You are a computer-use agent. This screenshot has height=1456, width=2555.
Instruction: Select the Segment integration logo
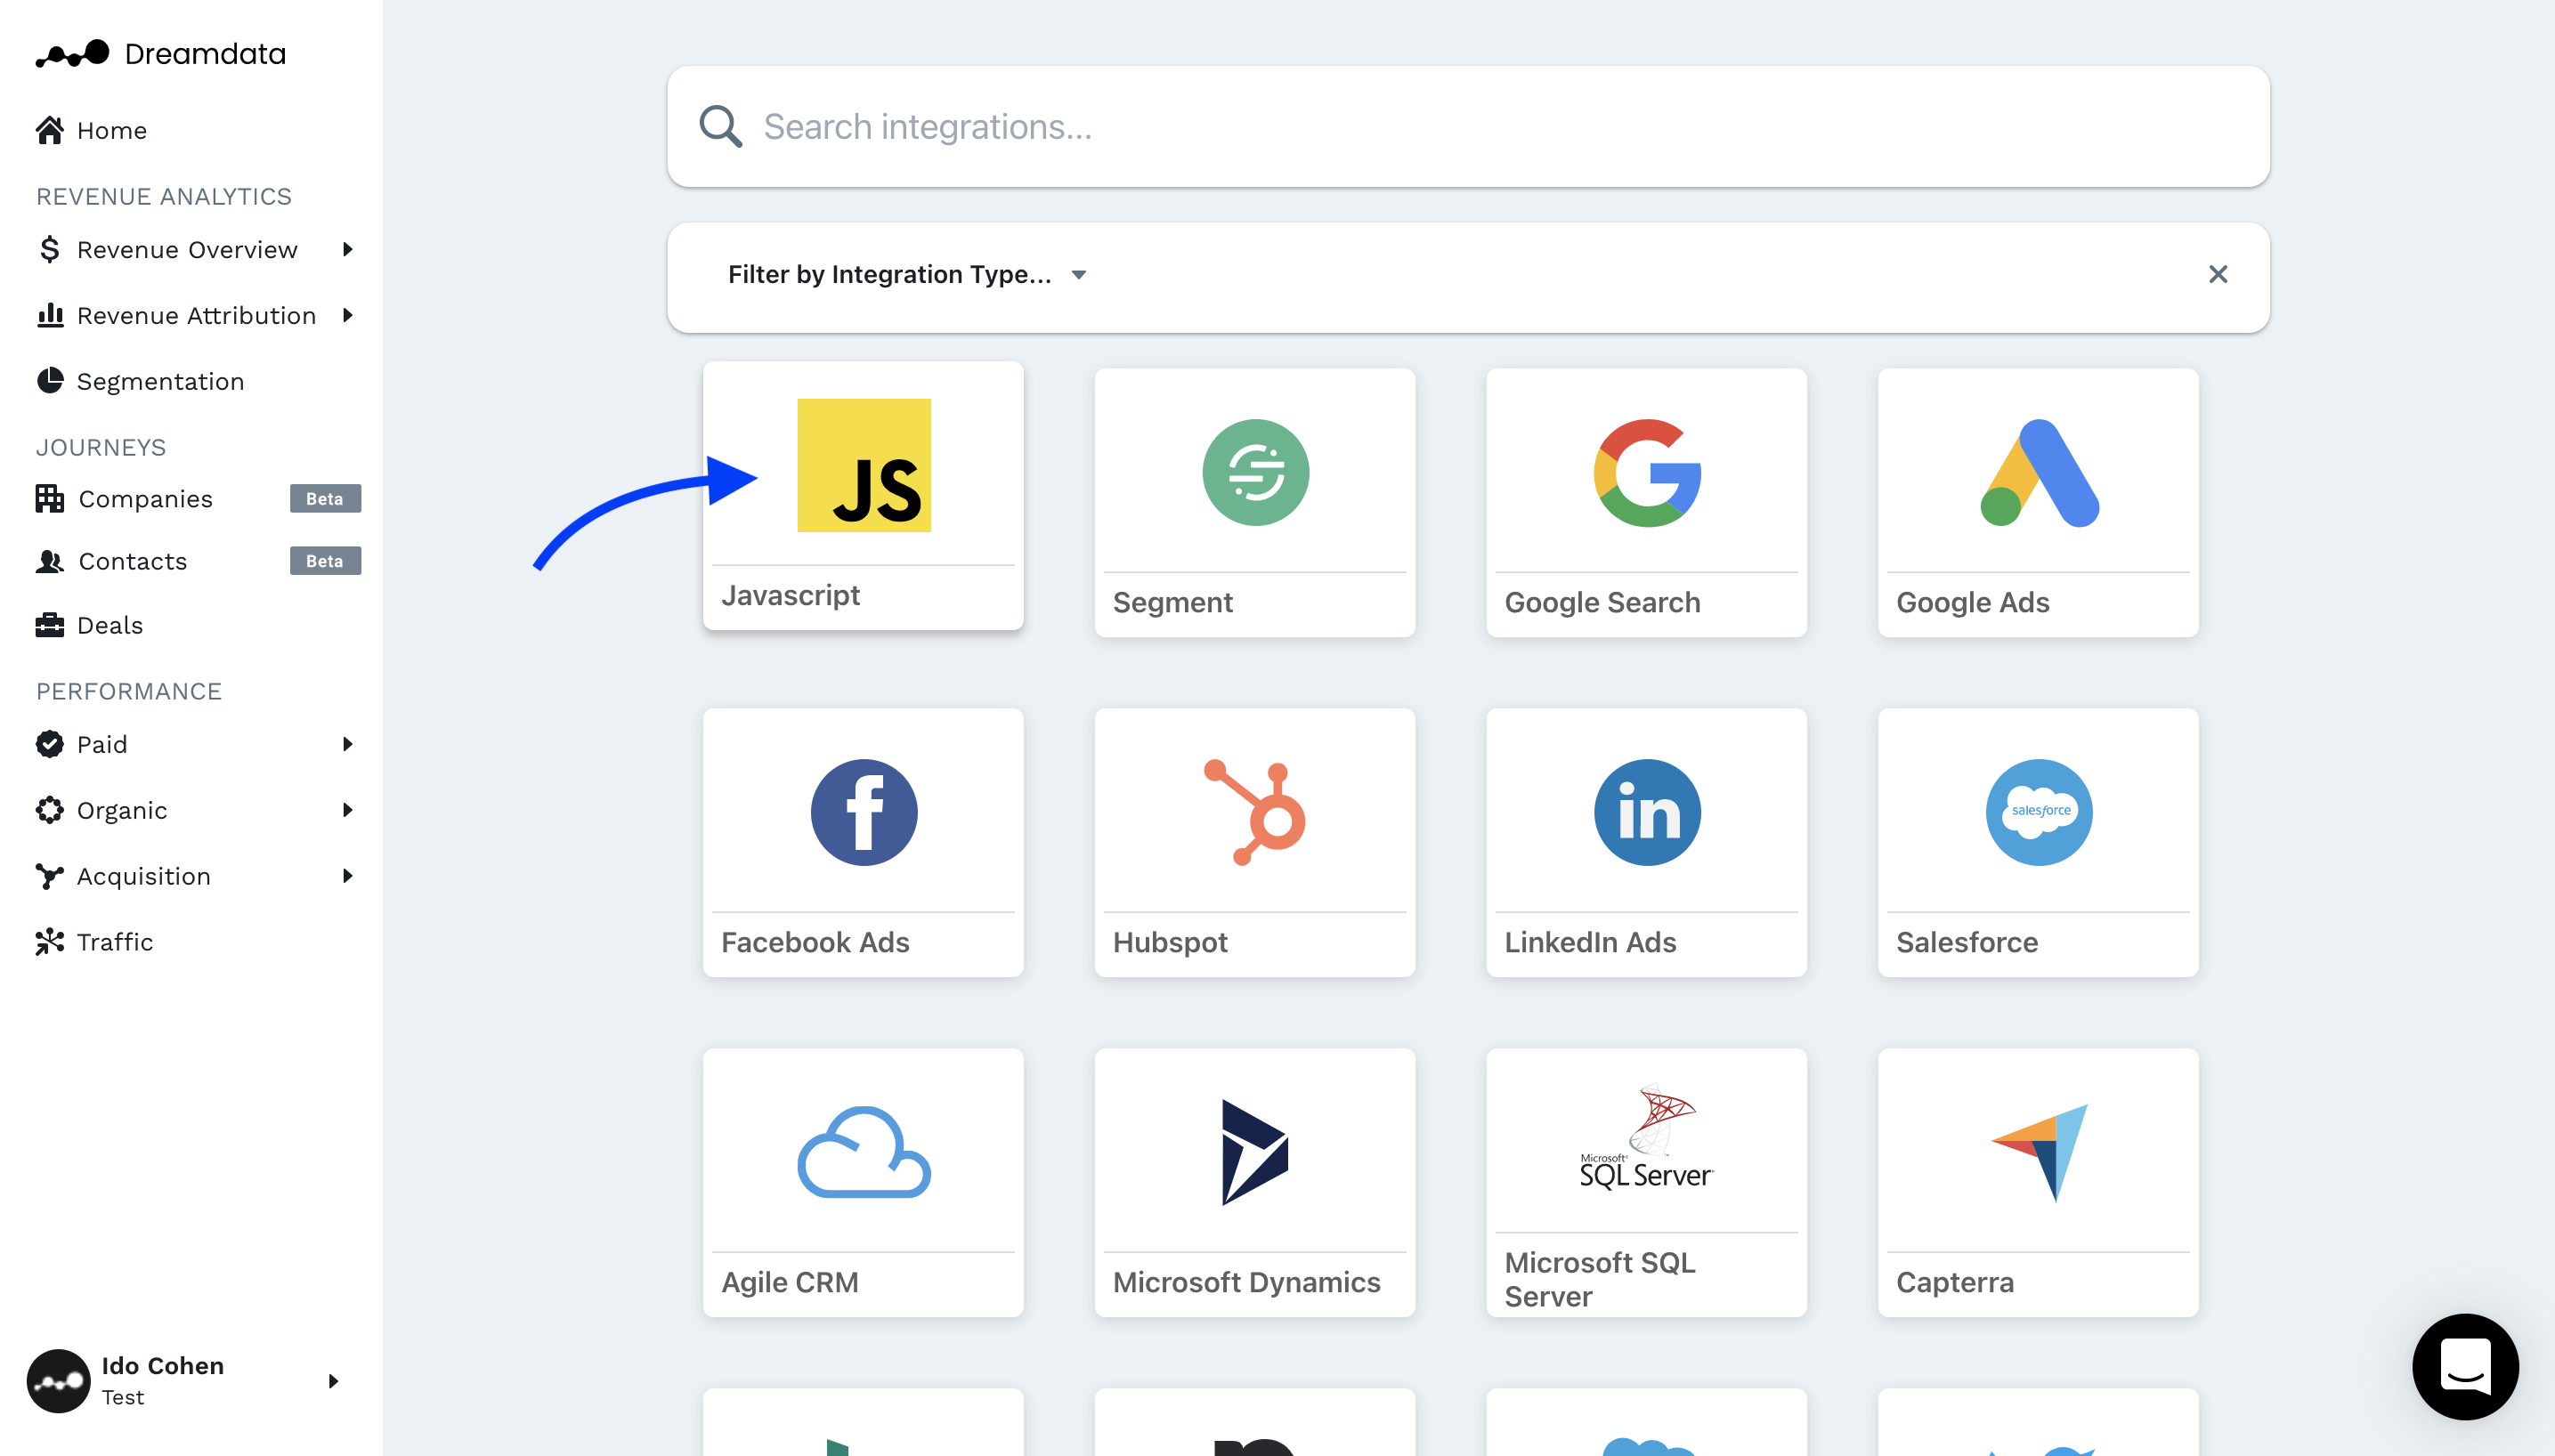point(1255,472)
